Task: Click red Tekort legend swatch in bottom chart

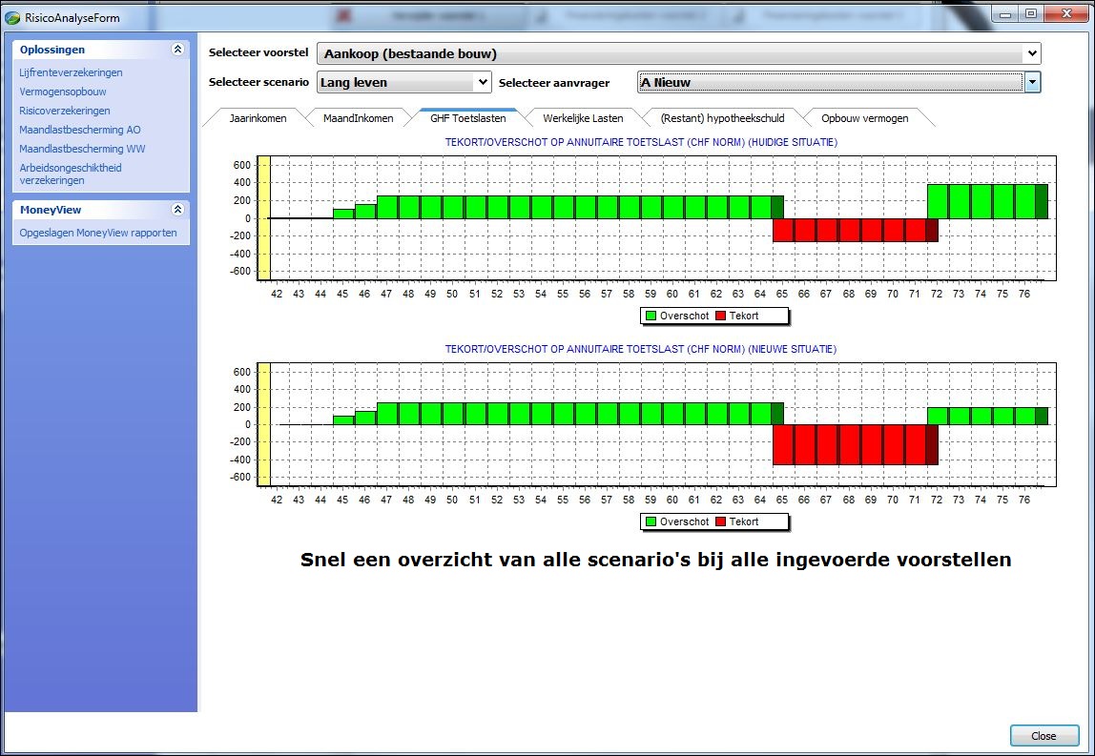Action: [x=721, y=521]
